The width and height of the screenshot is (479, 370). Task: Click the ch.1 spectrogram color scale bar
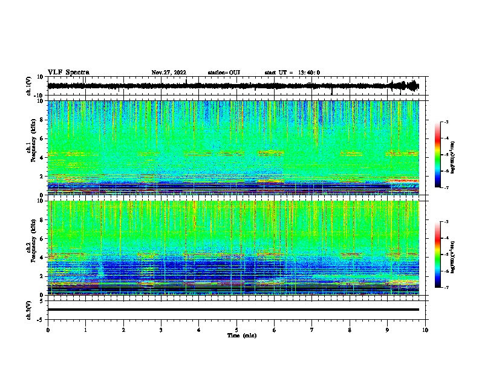click(438, 155)
